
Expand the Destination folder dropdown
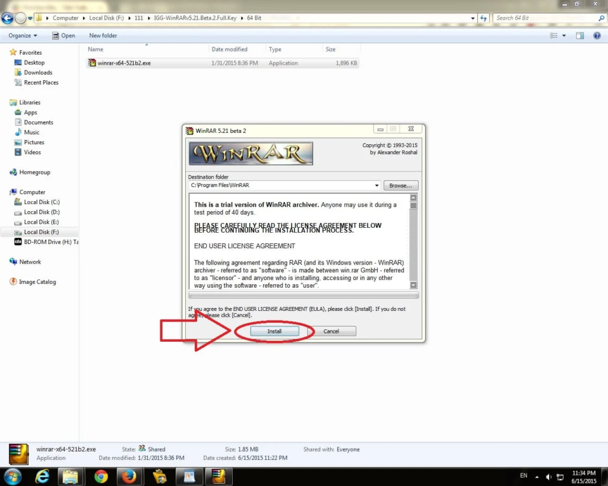click(x=377, y=186)
